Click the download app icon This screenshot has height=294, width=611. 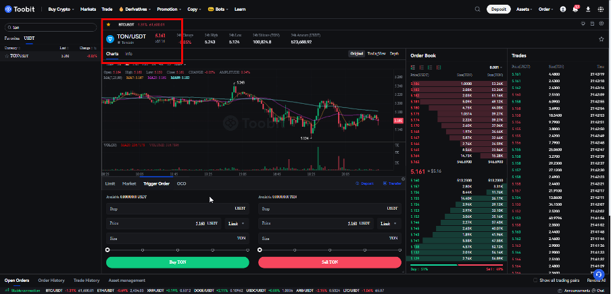point(588,9)
